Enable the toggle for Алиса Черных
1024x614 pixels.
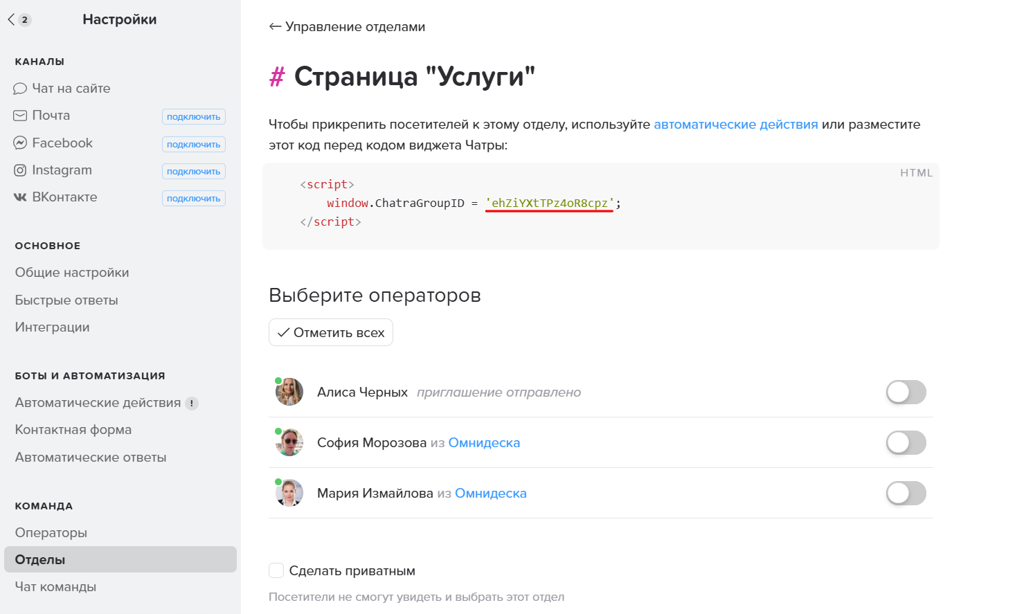[906, 392]
